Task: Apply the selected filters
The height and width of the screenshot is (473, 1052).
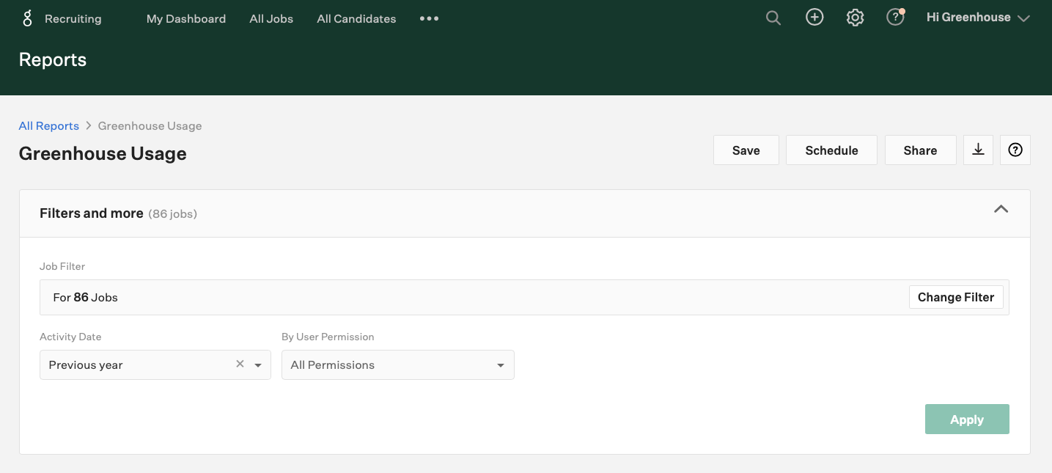Action: (x=967, y=419)
